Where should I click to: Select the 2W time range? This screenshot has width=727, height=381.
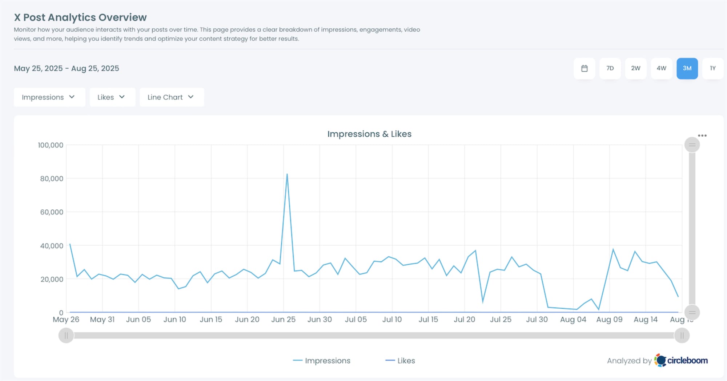636,68
